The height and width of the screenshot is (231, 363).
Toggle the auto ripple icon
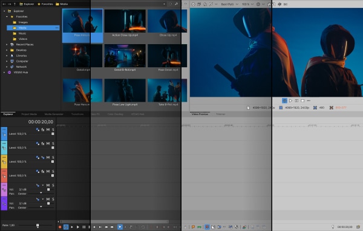tap(219, 227)
